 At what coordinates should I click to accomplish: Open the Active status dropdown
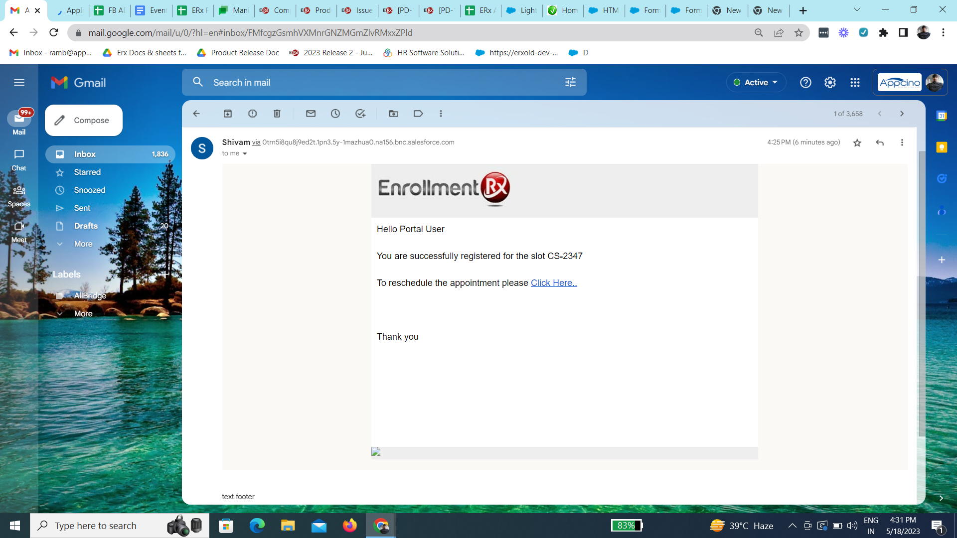(756, 83)
